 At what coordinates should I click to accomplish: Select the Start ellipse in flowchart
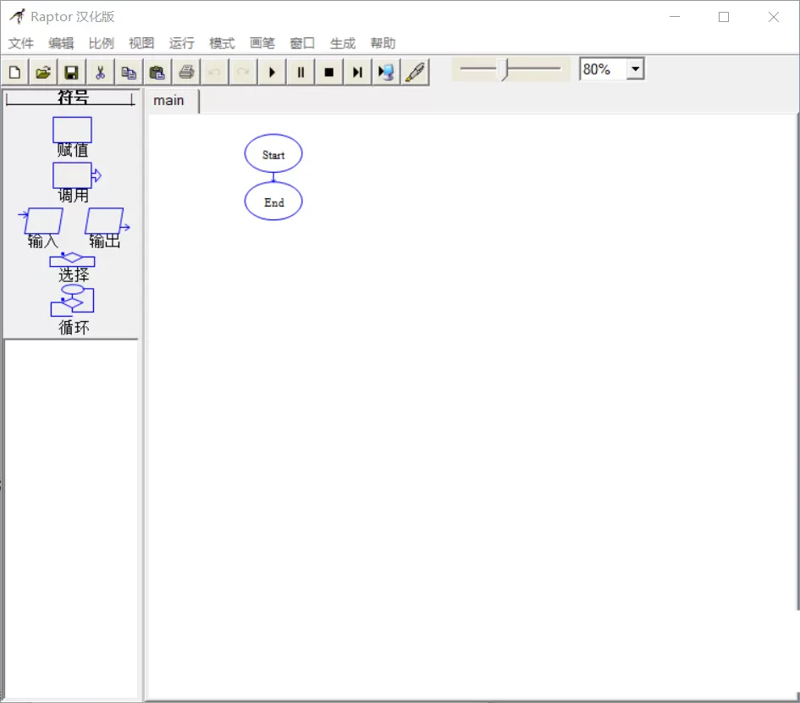[273, 153]
